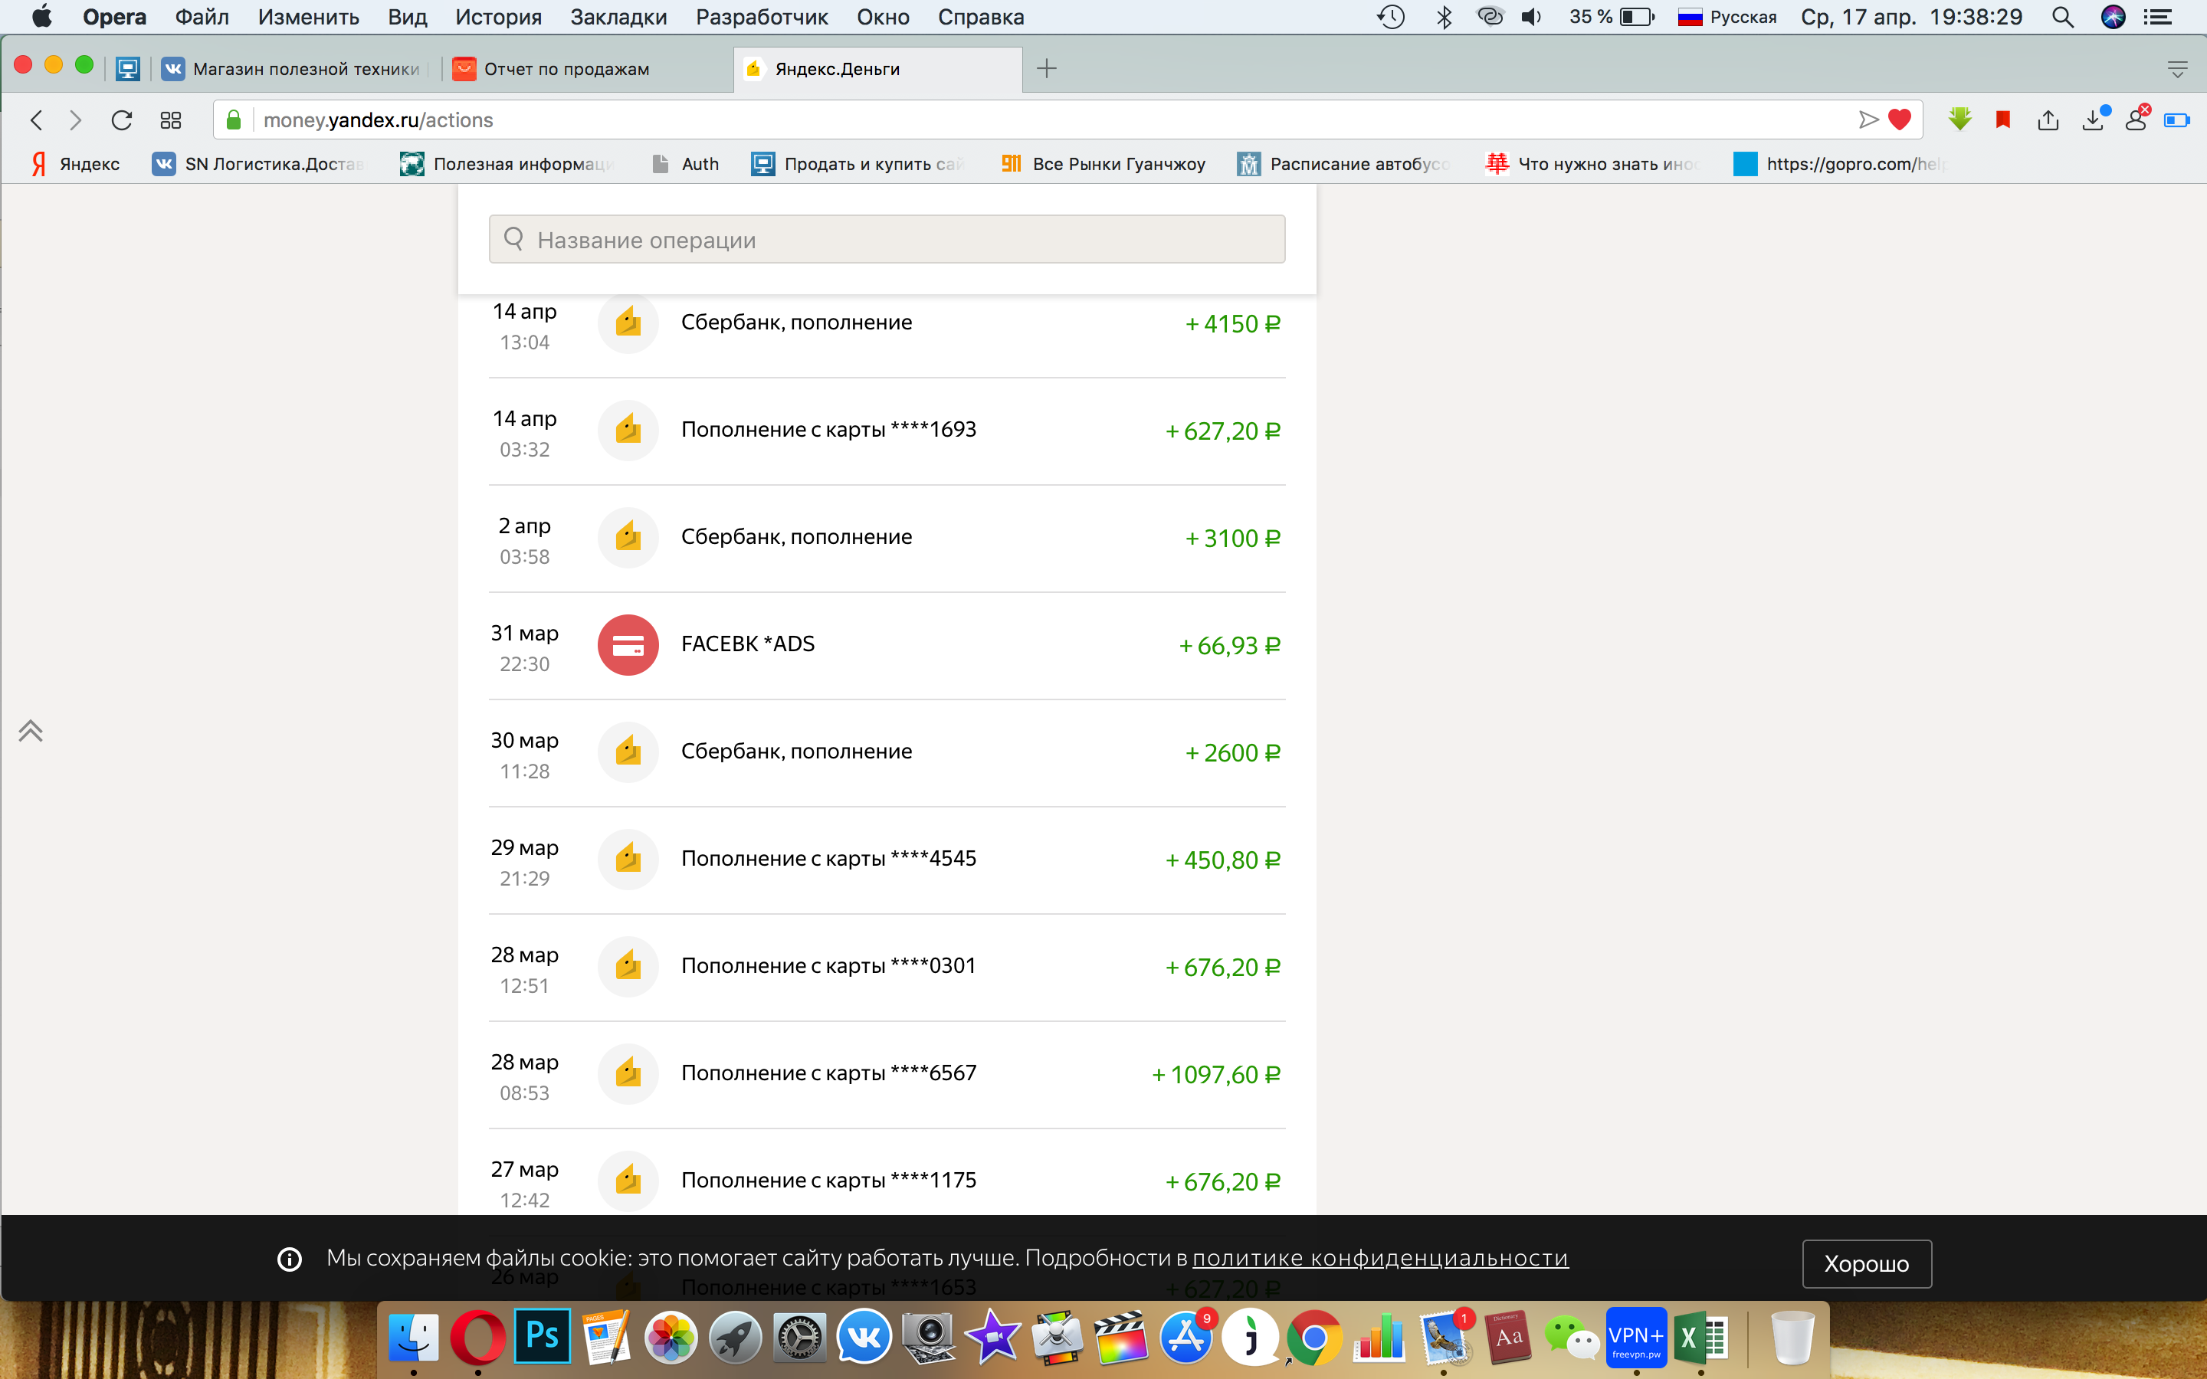The height and width of the screenshot is (1379, 2207).
Task: Open the Расписание автобусов bookmark
Action: [1343, 164]
